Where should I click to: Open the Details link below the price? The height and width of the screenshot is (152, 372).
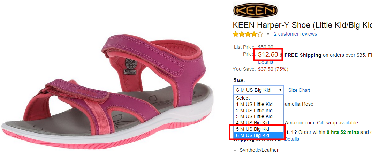pyautogui.click(x=265, y=62)
